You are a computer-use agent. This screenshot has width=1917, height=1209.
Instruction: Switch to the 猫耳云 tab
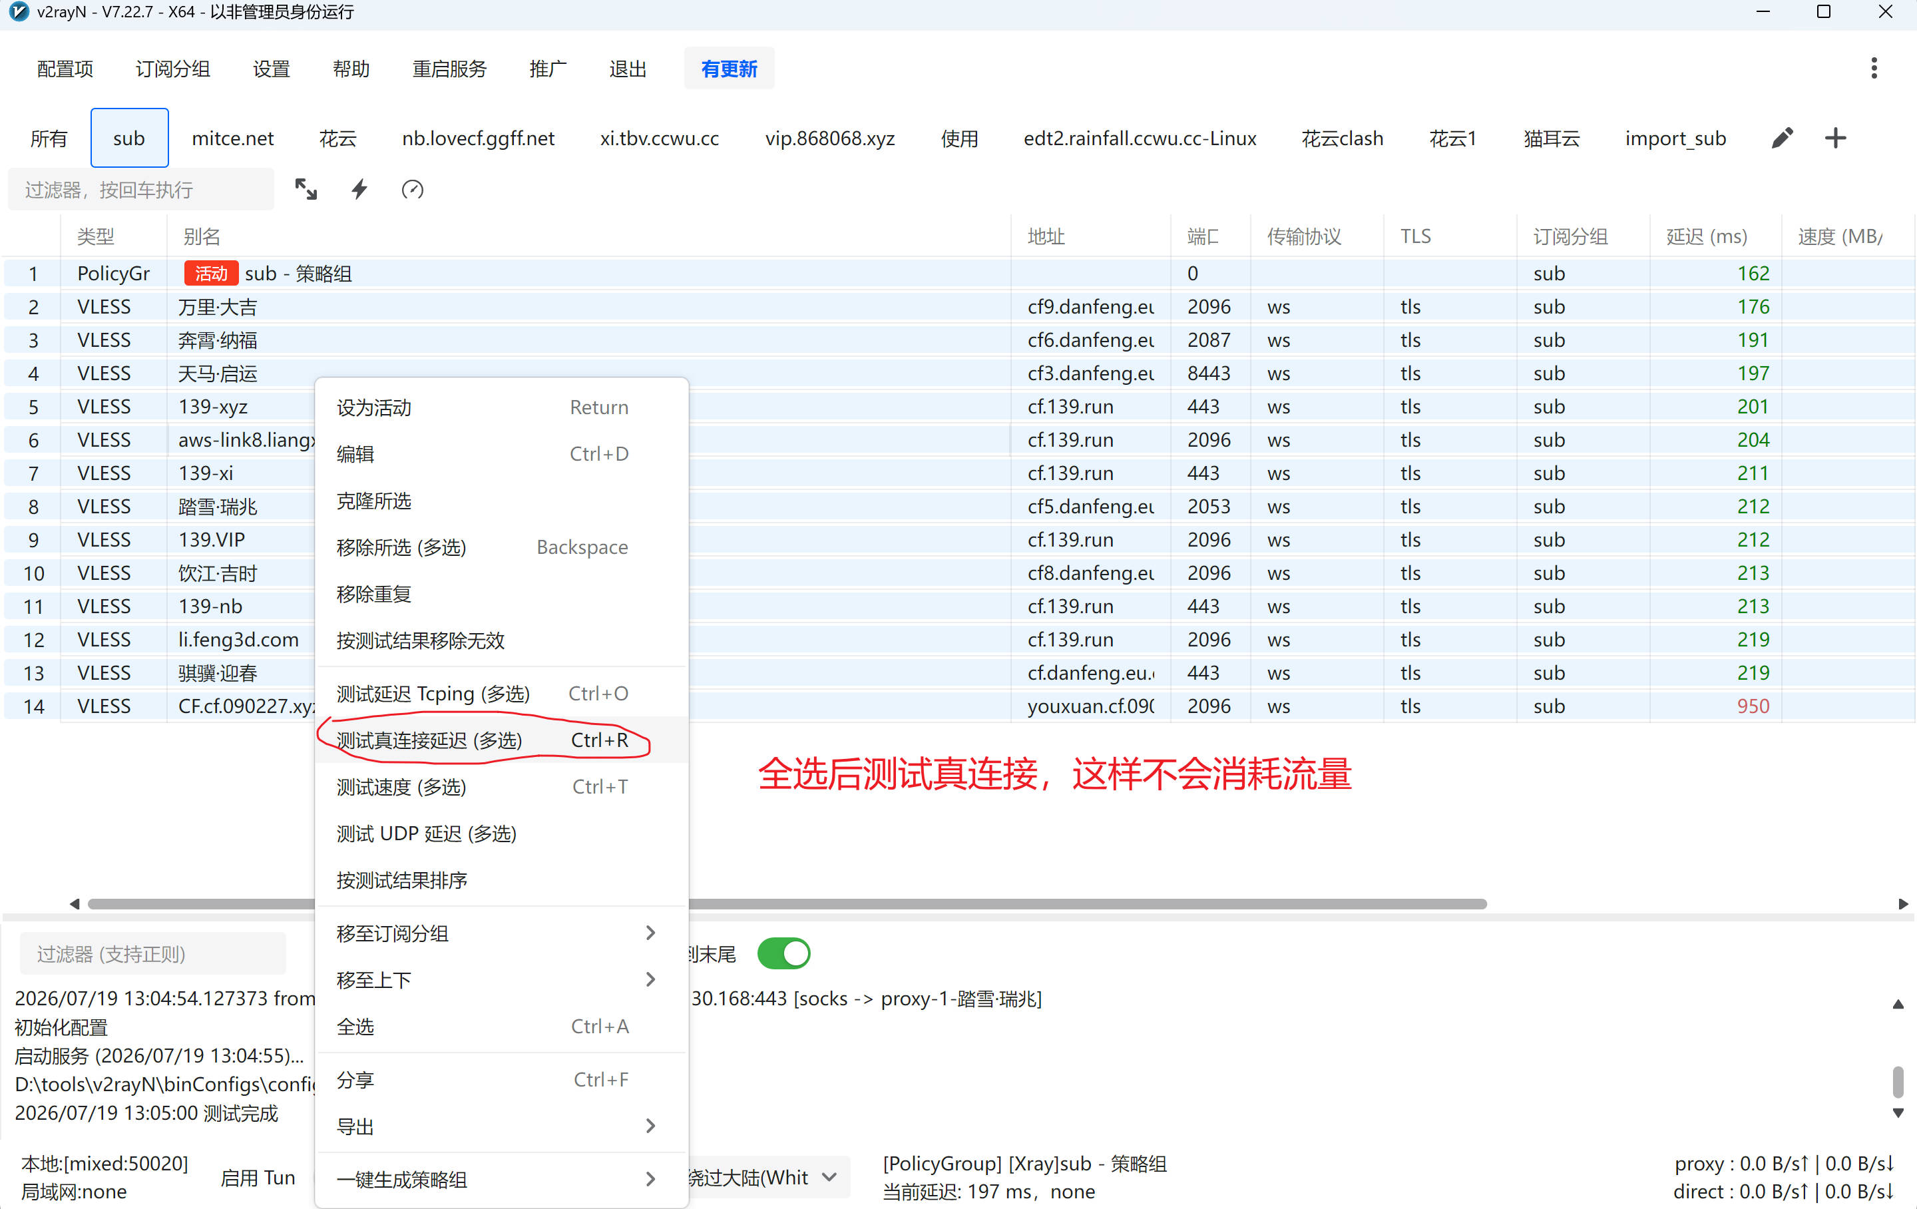click(x=1552, y=138)
